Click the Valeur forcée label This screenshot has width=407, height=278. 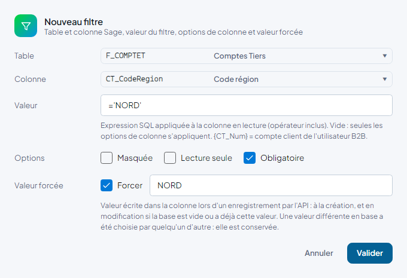click(39, 185)
